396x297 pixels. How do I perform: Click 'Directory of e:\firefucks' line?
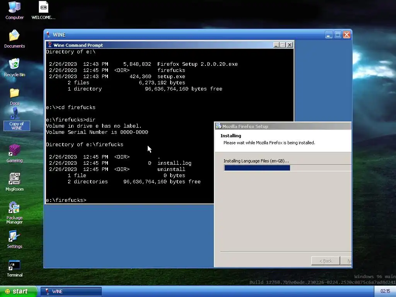pos(85,145)
